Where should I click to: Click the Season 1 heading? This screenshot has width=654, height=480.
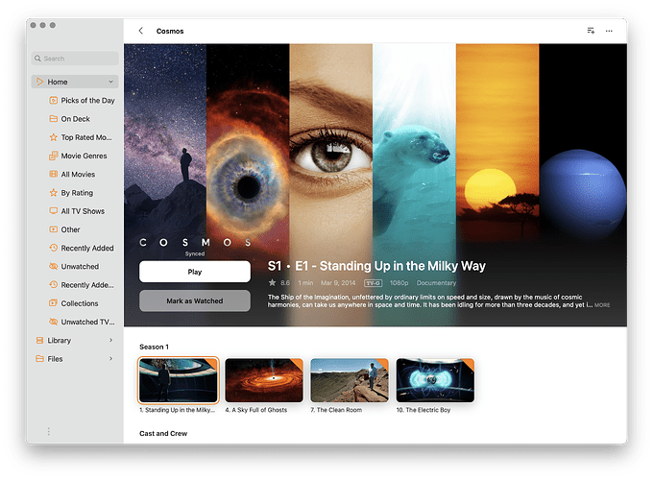(x=154, y=347)
